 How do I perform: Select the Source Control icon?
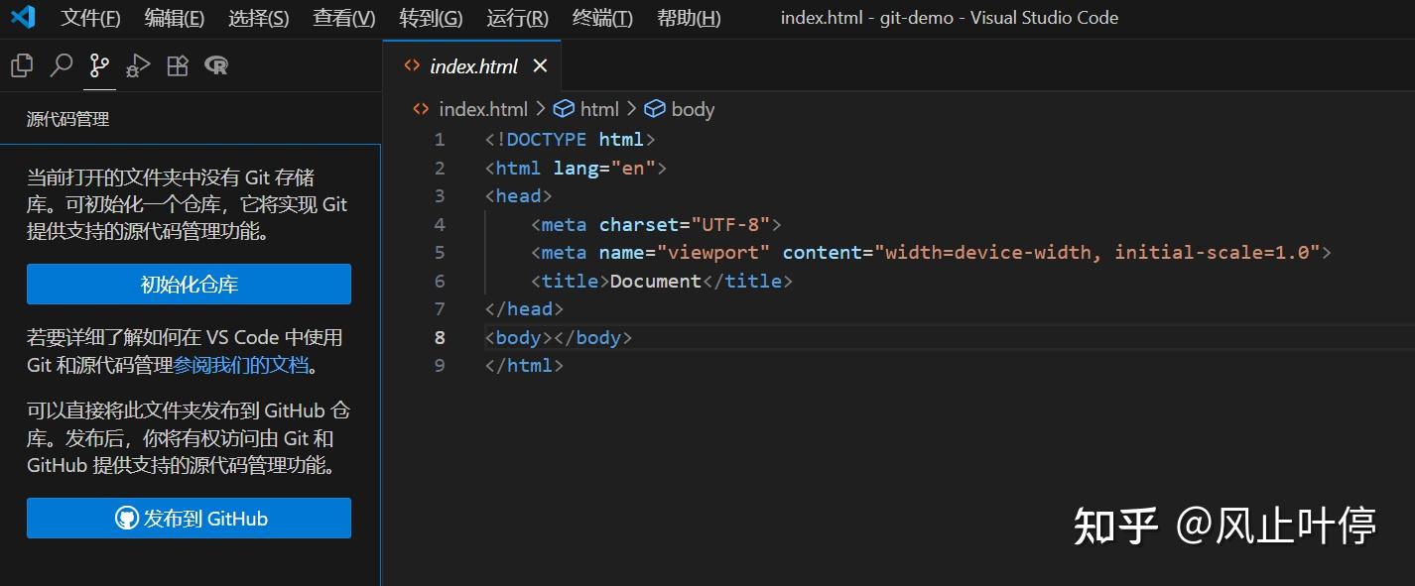coord(99,63)
